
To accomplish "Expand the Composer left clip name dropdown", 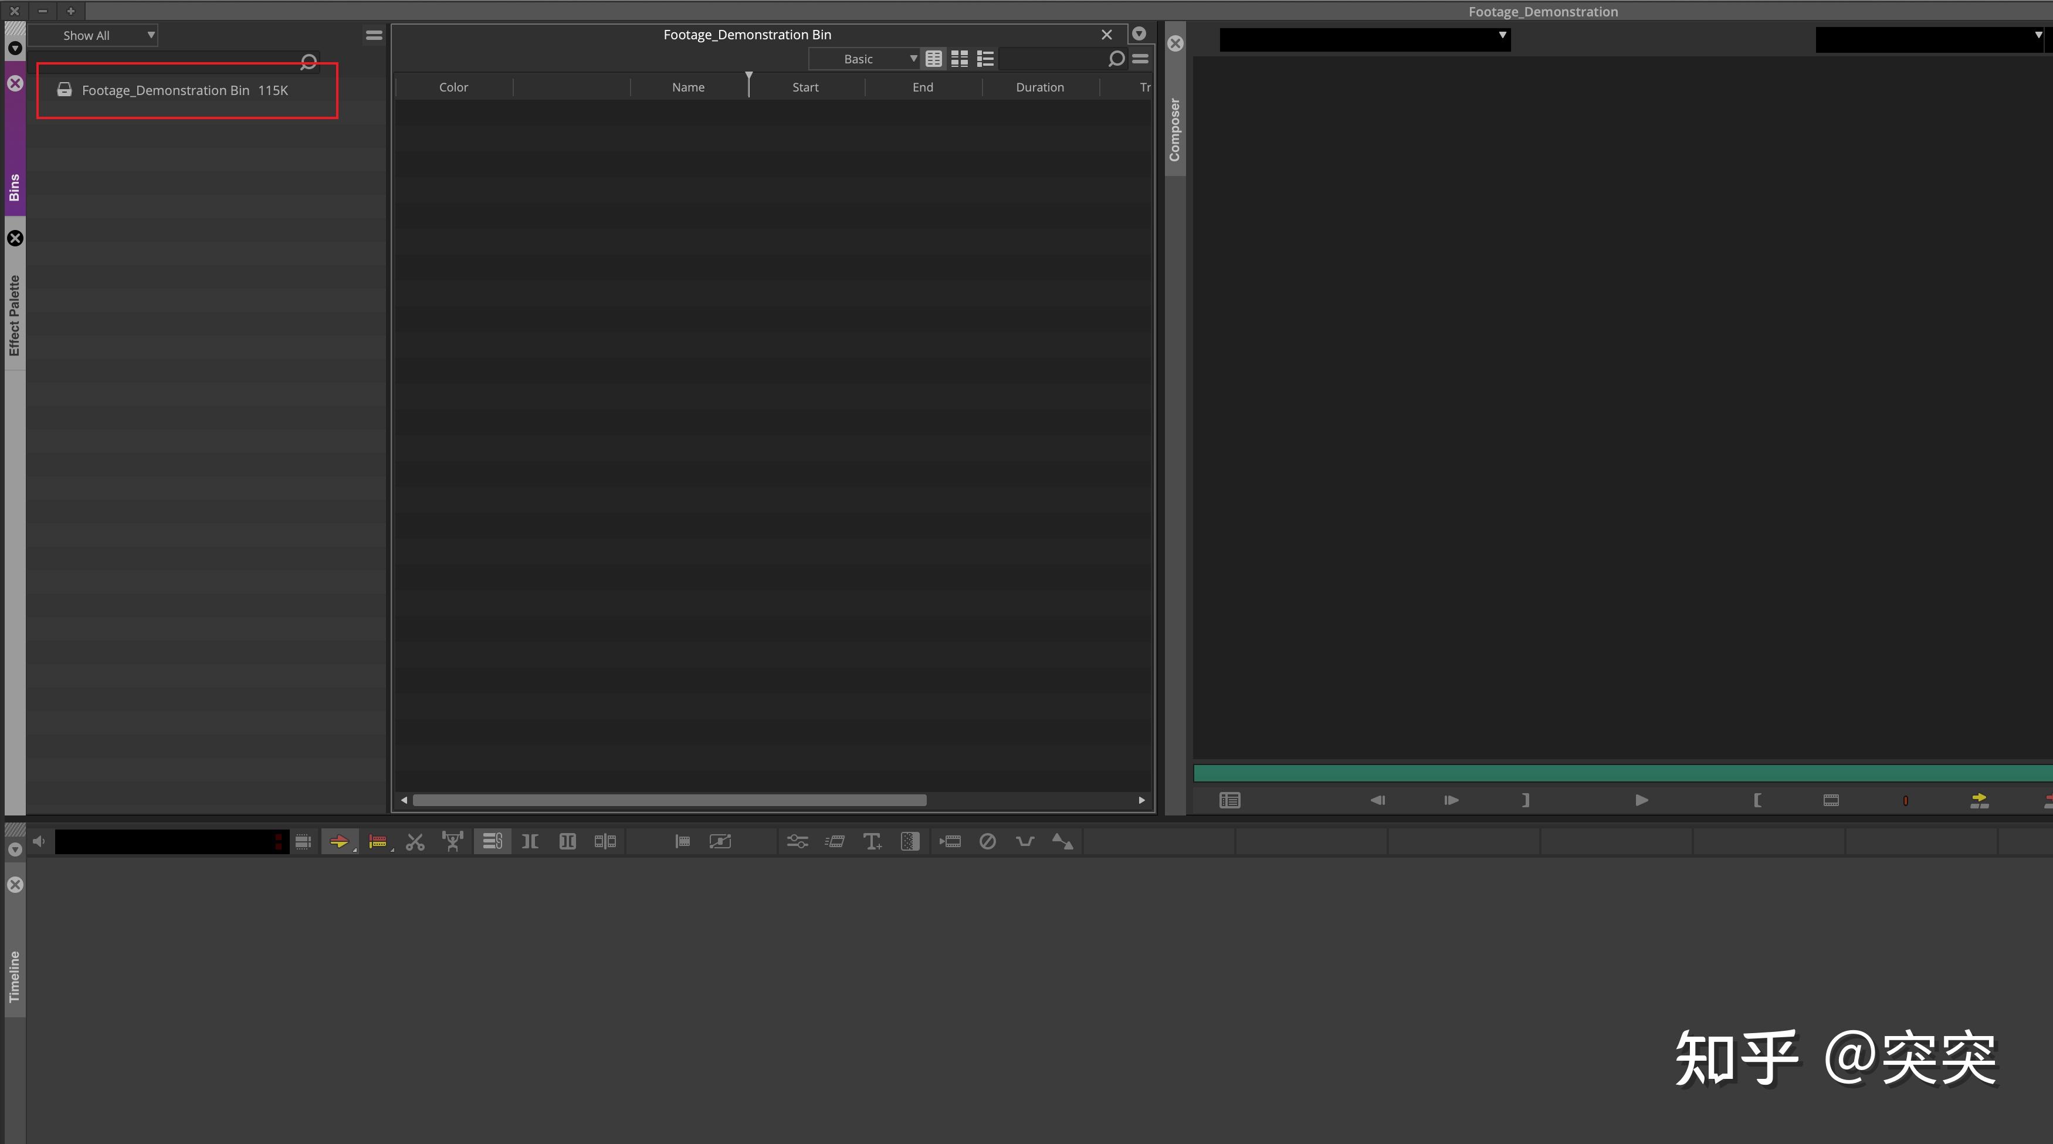I will 1502,36.
